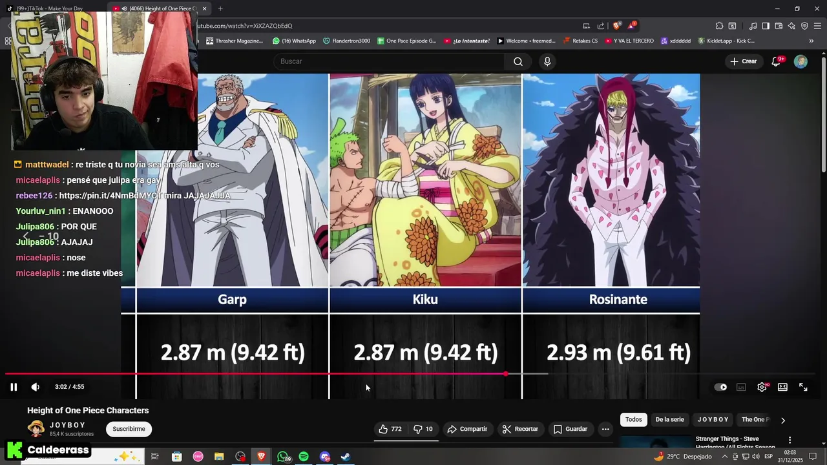
Task: Open the Brave Rewards triangle icon
Action: tap(633, 26)
